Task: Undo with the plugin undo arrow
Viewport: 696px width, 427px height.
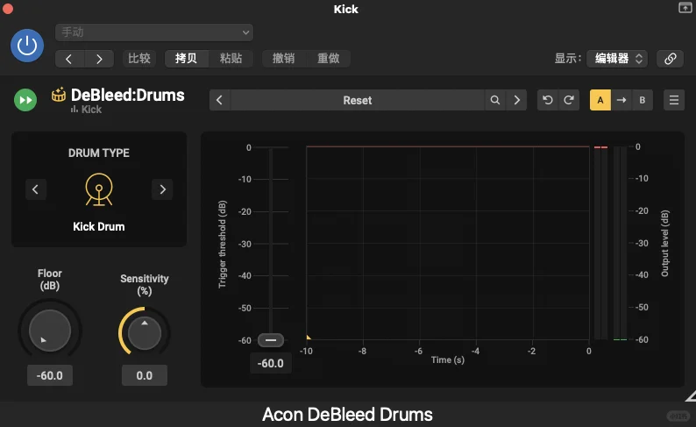Action: pos(548,100)
